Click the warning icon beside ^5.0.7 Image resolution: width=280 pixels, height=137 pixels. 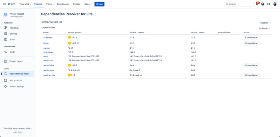tap(69, 65)
